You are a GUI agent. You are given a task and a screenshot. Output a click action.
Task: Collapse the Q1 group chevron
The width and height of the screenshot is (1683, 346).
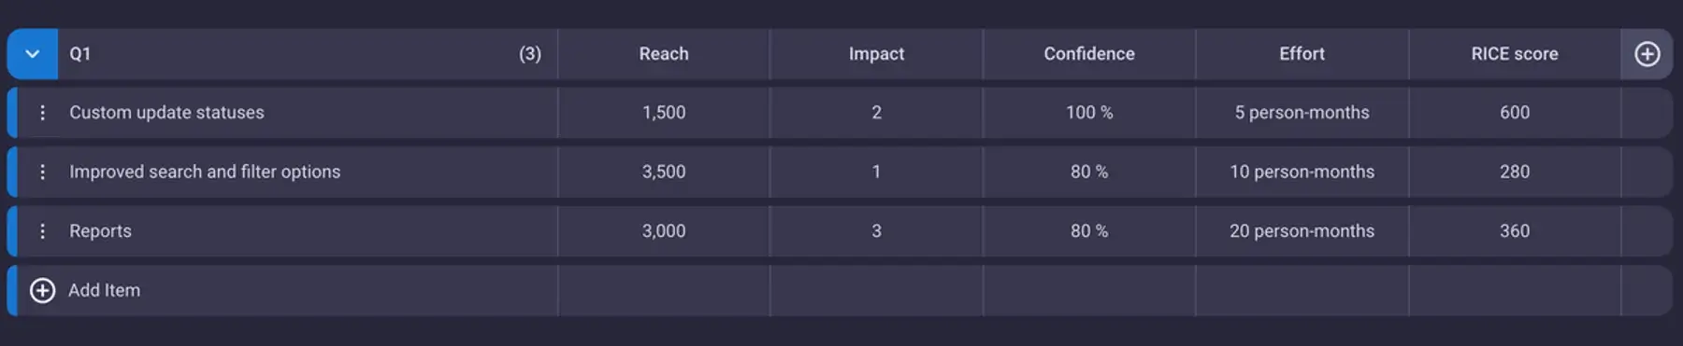(33, 54)
